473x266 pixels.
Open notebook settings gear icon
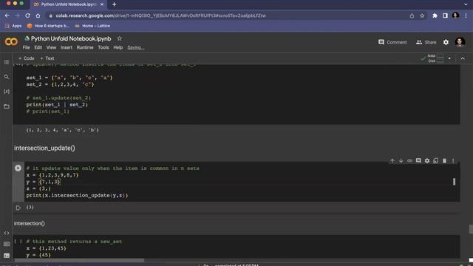click(x=446, y=42)
